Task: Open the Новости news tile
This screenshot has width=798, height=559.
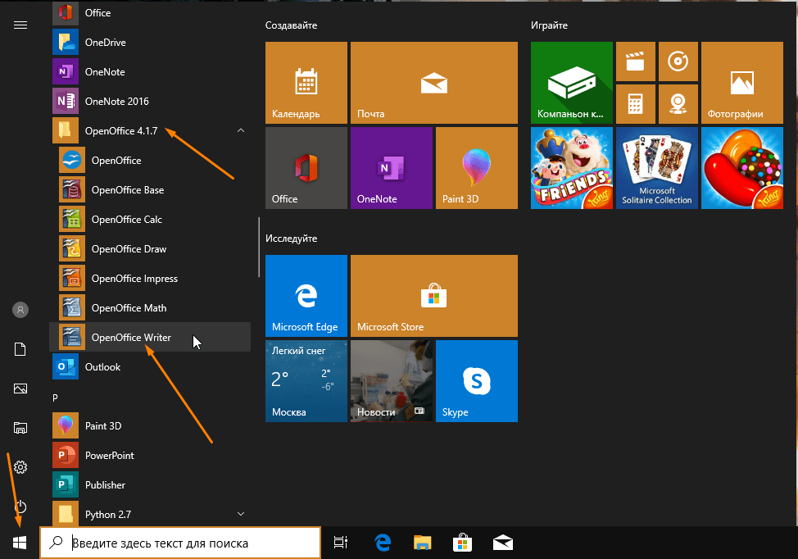Action: (392, 381)
